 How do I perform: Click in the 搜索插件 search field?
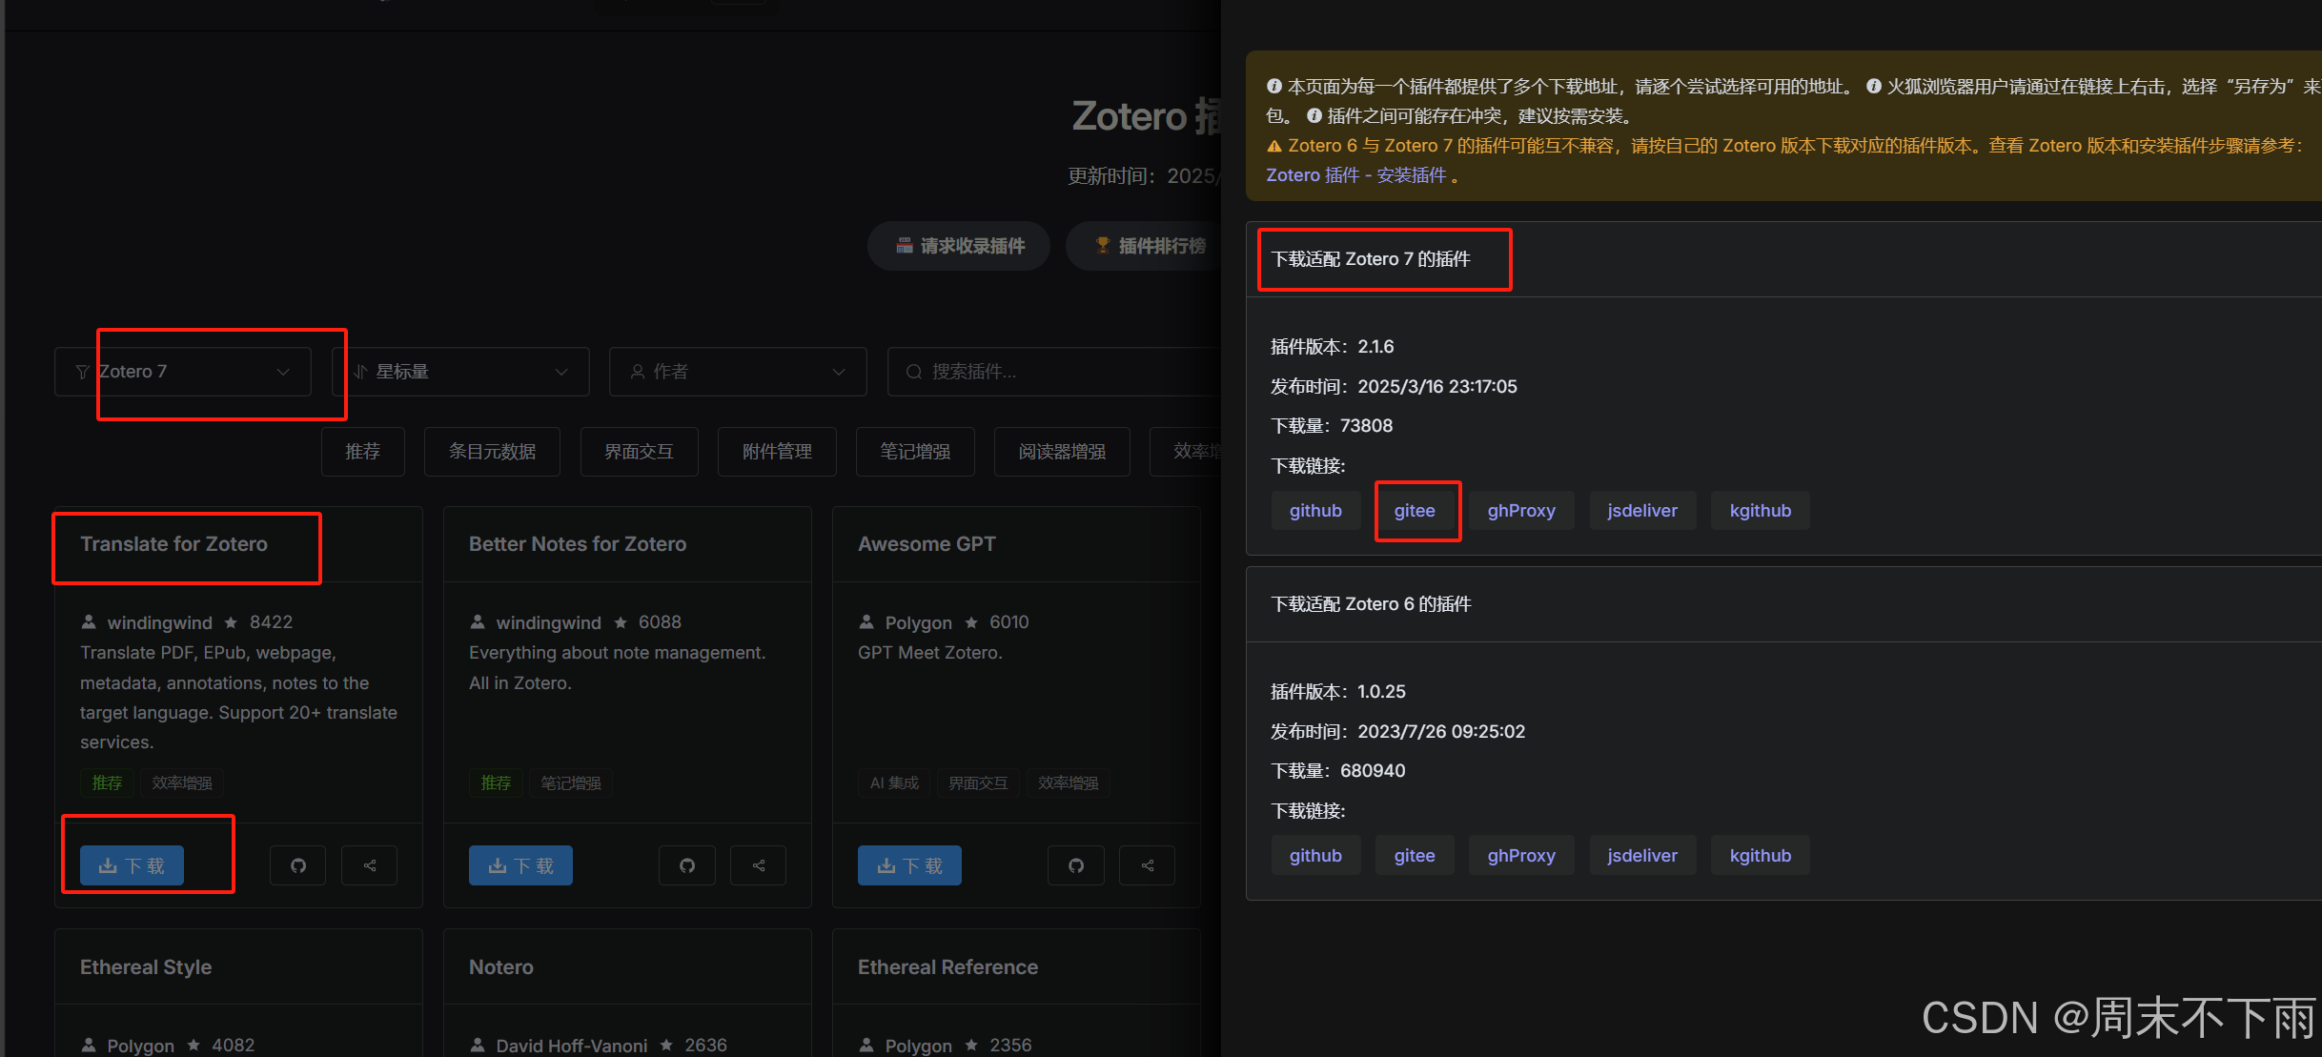point(1049,372)
